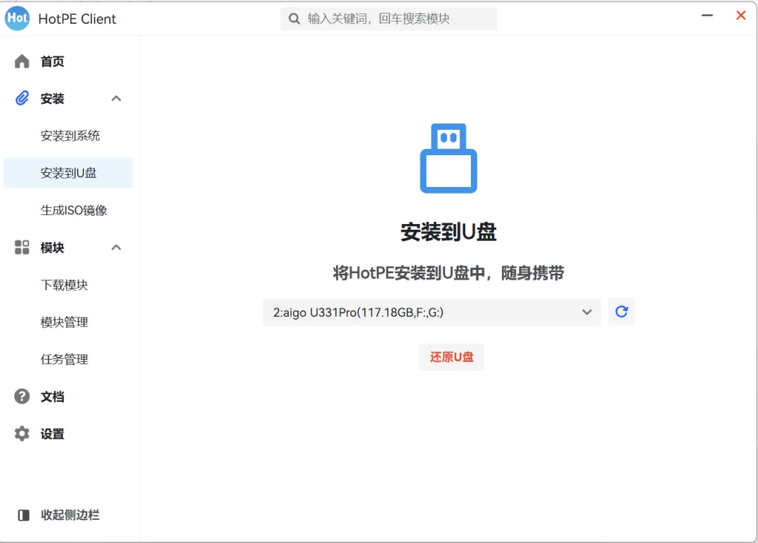
Task: Click the dropdown arrow of drive selector
Action: click(587, 312)
